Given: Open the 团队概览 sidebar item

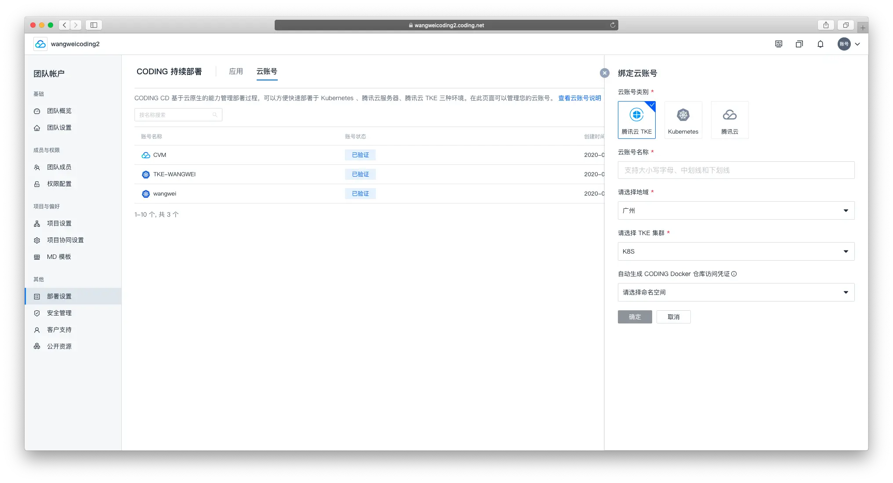Looking at the screenshot, I should tap(59, 111).
